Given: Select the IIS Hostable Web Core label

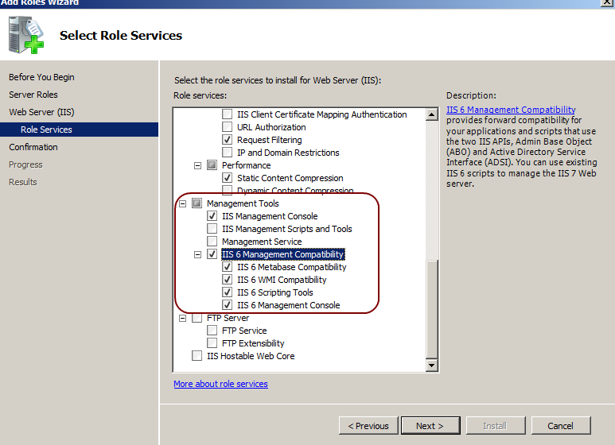Looking at the screenshot, I should pos(251,356).
